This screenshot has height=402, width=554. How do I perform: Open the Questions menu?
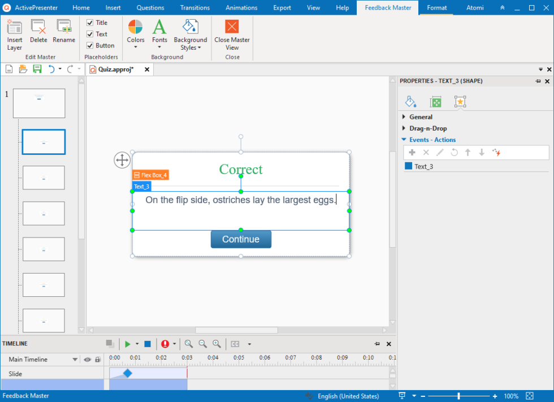point(150,7)
